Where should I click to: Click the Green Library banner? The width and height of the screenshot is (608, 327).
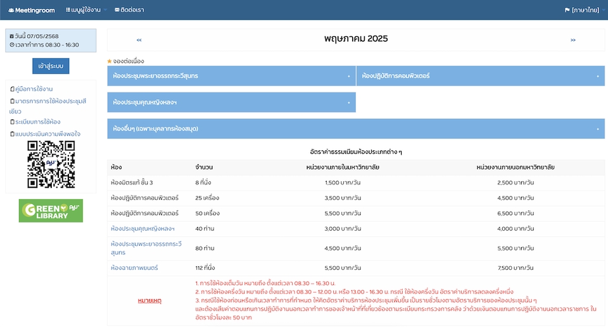51,210
